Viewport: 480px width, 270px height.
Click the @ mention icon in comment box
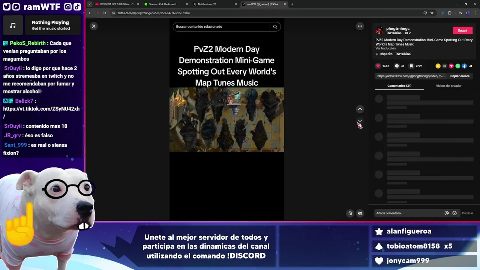[447, 213]
